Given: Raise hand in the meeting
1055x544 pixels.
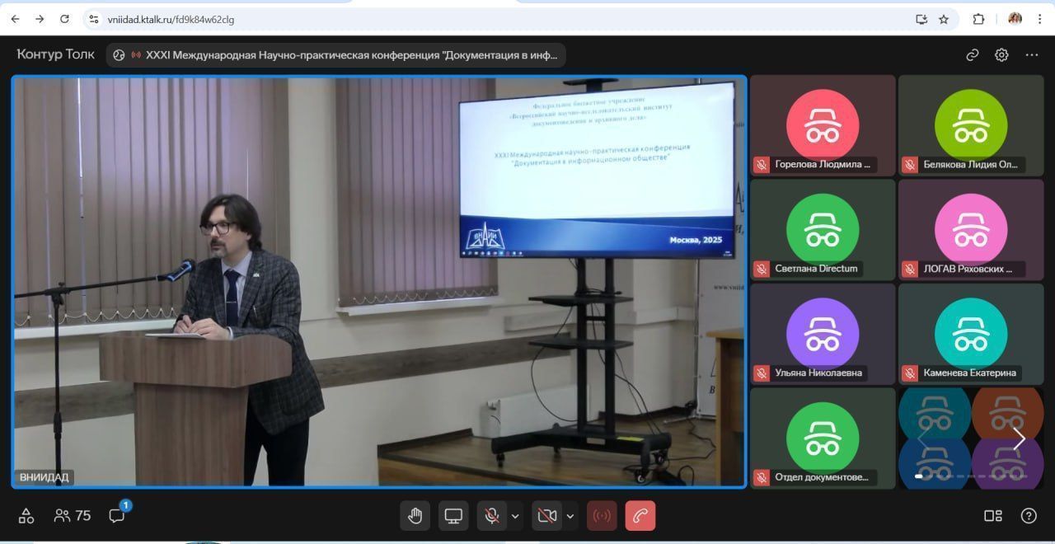Looking at the screenshot, I should pos(415,516).
